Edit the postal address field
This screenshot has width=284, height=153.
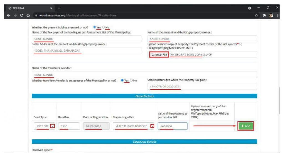pyautogui.click(x=87, y=51)
